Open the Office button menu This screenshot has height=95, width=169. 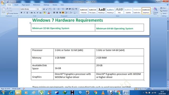(x=3, y=3)
